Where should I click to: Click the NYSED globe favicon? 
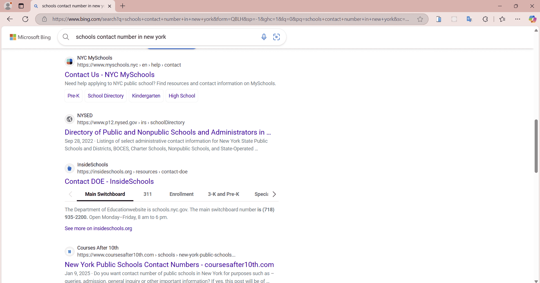tap(70, 119)
